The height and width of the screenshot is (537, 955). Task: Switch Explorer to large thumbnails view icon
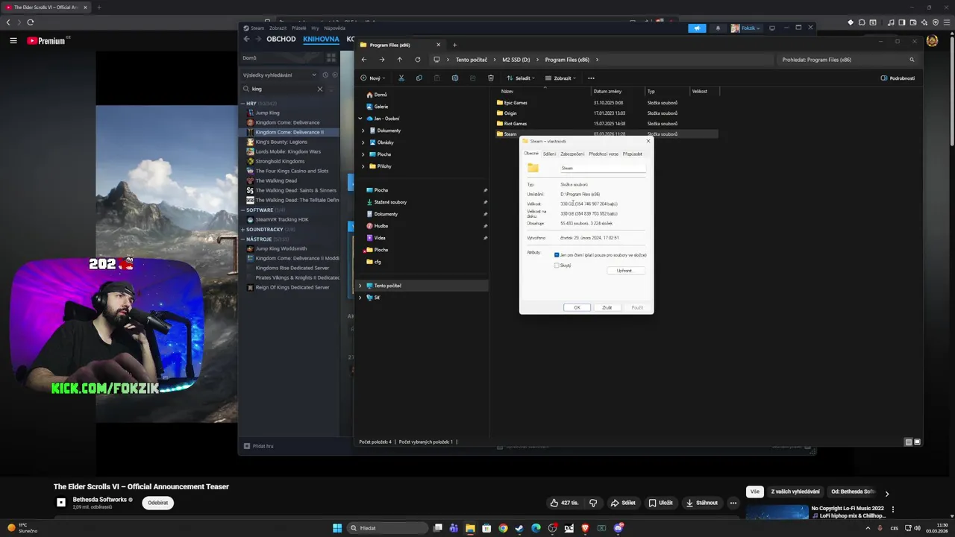click(917, 442)
